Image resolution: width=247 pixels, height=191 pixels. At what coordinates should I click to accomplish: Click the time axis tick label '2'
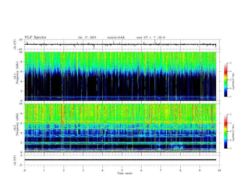[64, 170]
